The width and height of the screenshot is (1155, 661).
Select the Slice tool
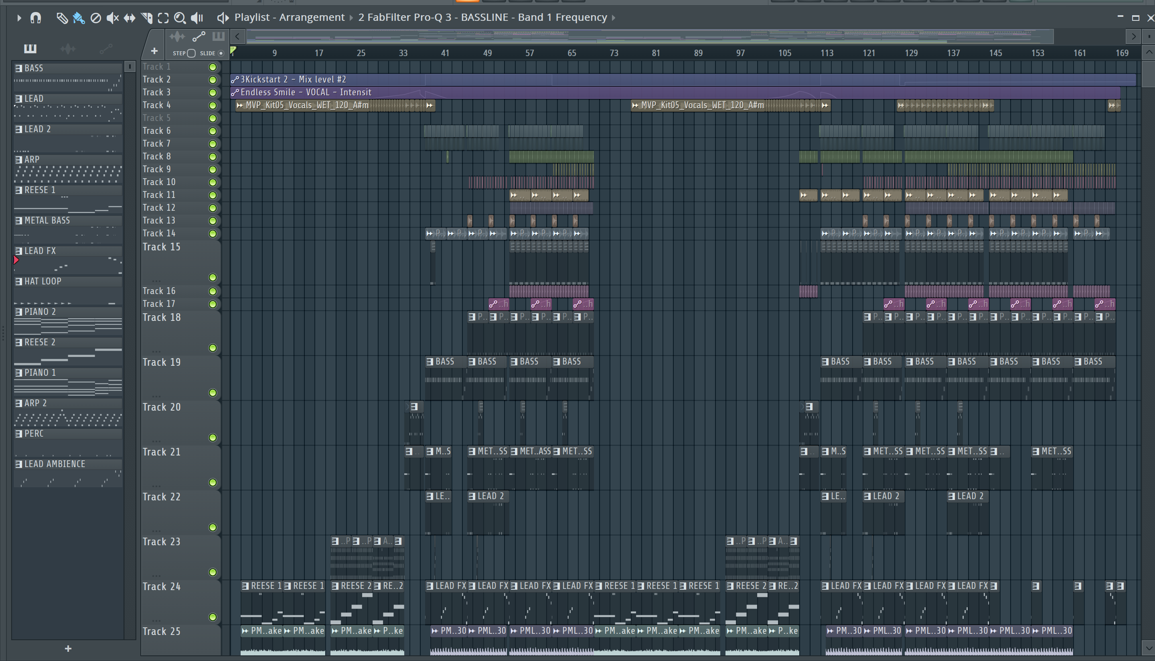click(146, 18)
